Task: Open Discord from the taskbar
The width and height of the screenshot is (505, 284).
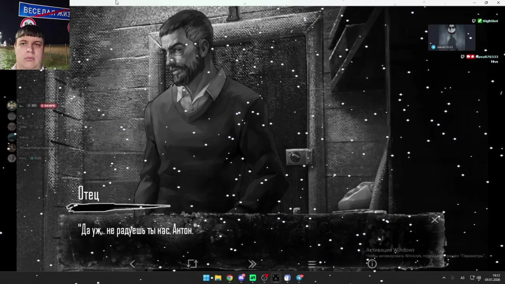Action: (x=241, y=278)
